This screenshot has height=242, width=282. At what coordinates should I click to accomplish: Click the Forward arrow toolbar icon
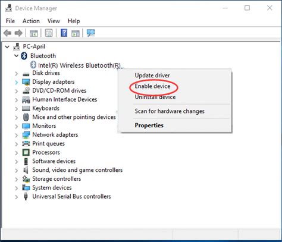pyautogui.click(x=18, y=33)
